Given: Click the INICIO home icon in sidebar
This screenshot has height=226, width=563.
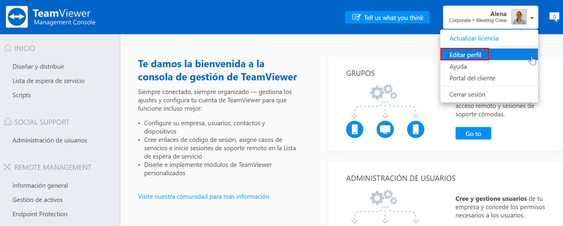Looking at the screenshot, I should 7,48.
